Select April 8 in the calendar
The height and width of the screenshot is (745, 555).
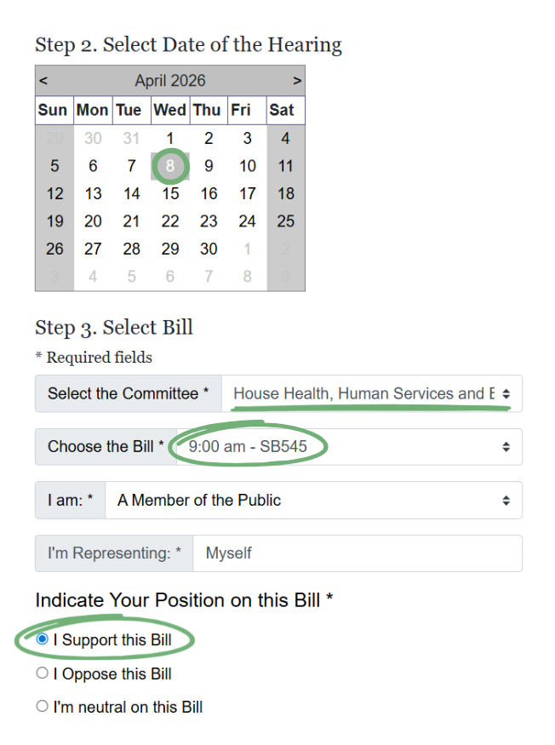(x=170, y=166)
